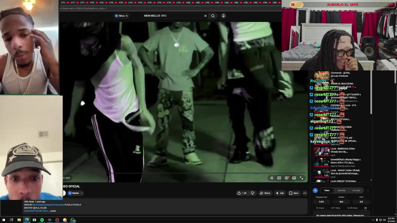Clear the search text with the X icon
This screenshot has width=397, height=223.
click(205, 16)
